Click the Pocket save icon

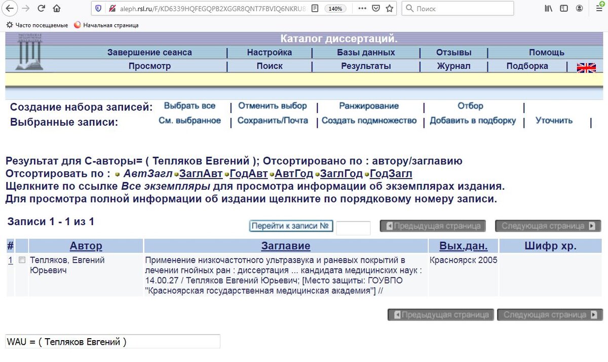click(x=375, y=9)
